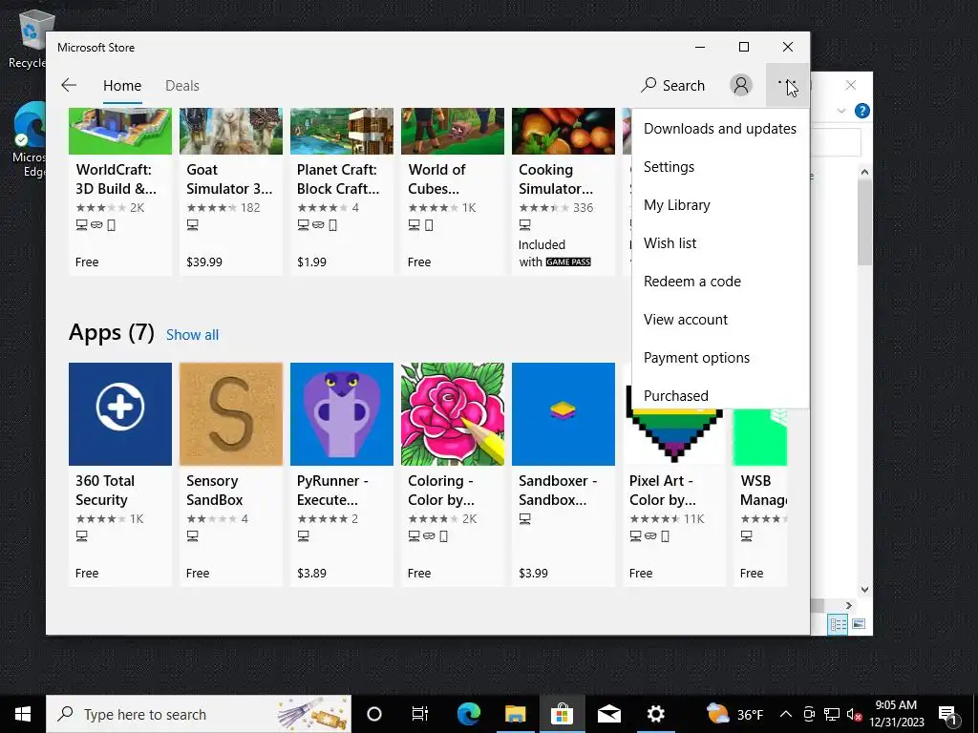The image size is (978, 733).
Task: Open File Explorer from taskbar
Action: coord(515,714)
